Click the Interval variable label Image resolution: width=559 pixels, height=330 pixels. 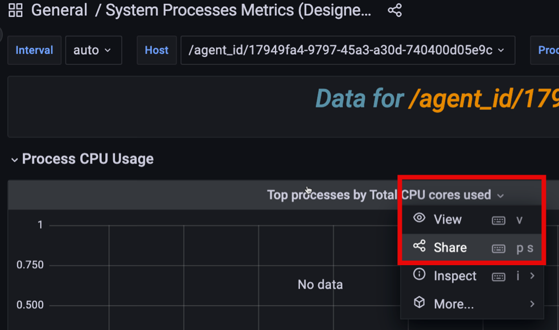coord(34,50)
